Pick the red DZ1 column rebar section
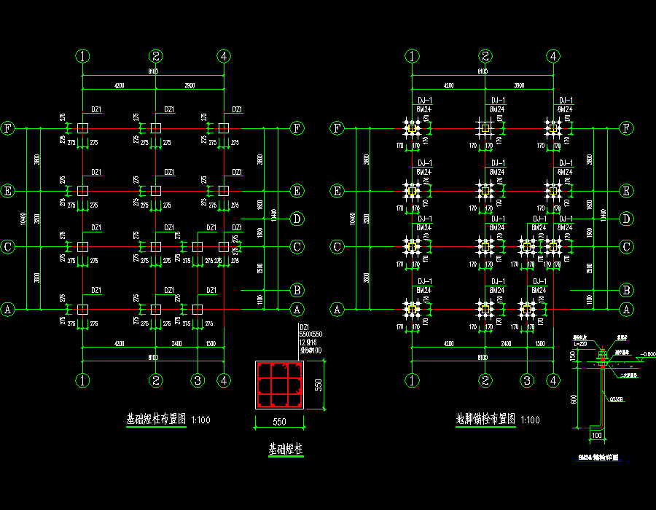Screen dimensions: 656x510 pos(278,384)
